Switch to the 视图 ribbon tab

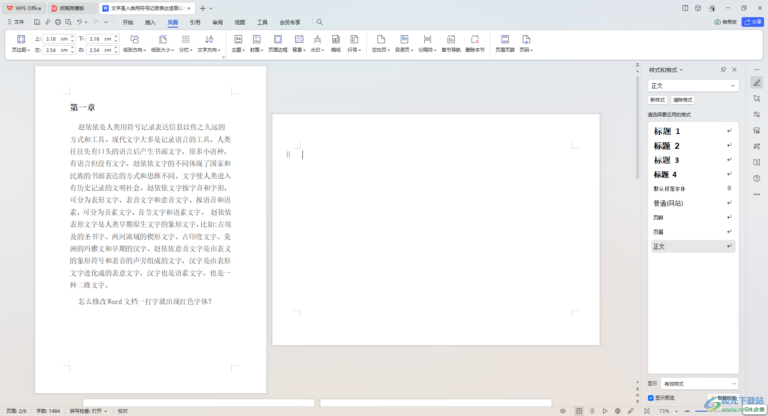coord(240,22)
